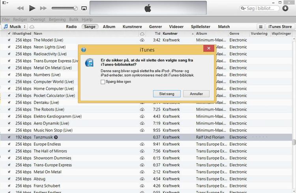The image size is (296, 193).
Task: Open the arrow icon next to Tanzmusik
Action: point(56,137)
